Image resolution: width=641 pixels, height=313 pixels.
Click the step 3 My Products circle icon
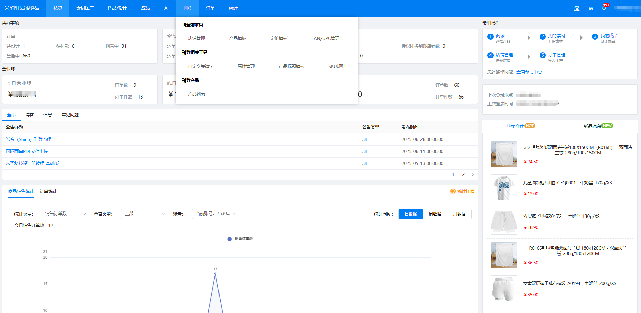595,37
